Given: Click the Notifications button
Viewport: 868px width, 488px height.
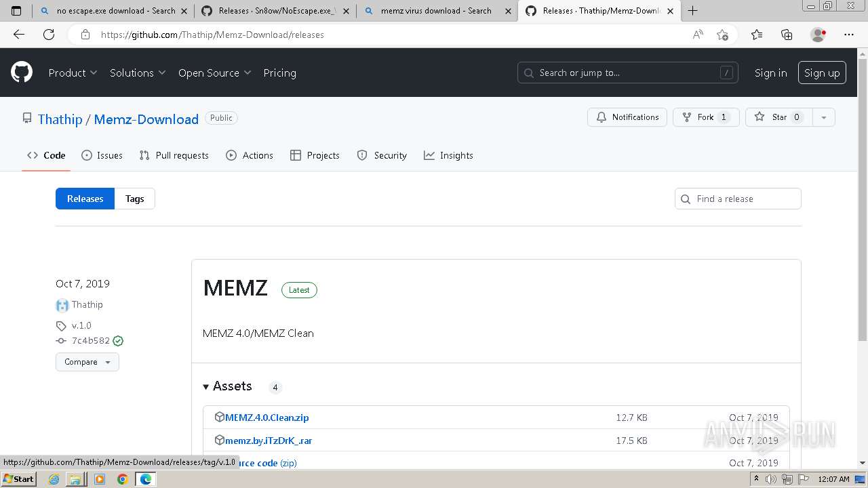Looking at the screenshot, I should pos(627,117).
